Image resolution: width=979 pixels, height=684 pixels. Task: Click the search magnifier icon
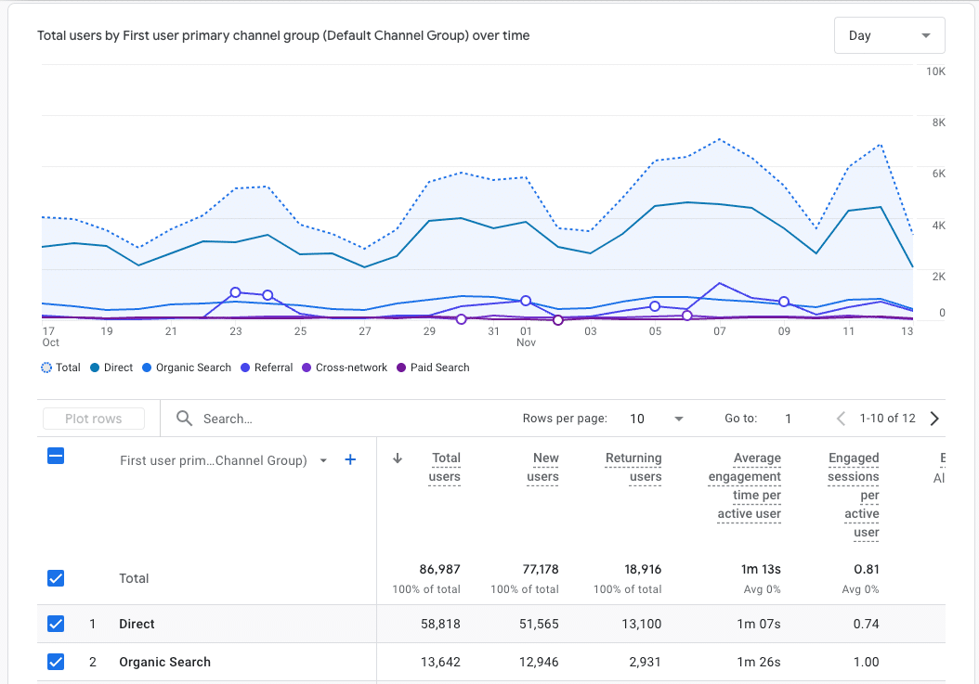click(x=186, y=419)
